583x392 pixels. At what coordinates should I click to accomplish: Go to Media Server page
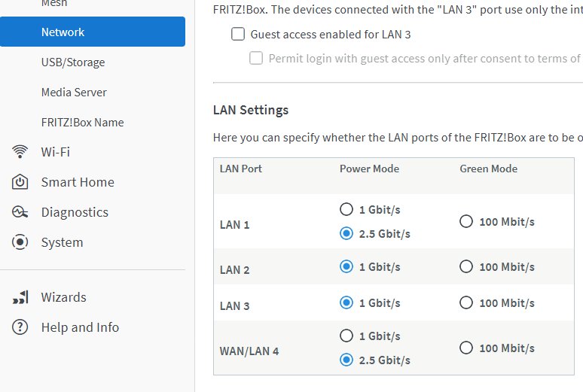pos(74,93)
